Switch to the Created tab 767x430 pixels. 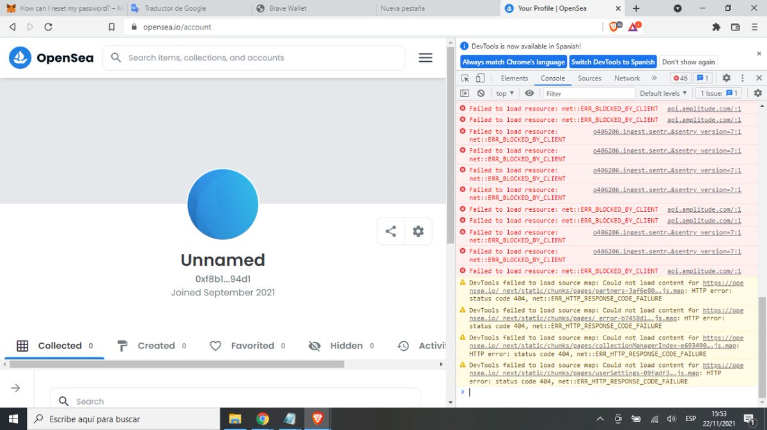pyautogui.click(x=152, y=345)
